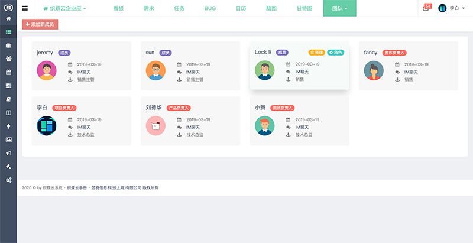Screen dimensions: 473x243
Task: Open the 李白 user account dropdown
Action: [x=452, y=8]
